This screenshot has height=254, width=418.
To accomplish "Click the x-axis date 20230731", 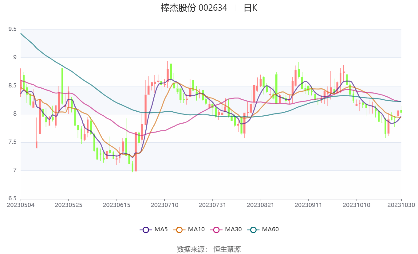I will 212,205.
